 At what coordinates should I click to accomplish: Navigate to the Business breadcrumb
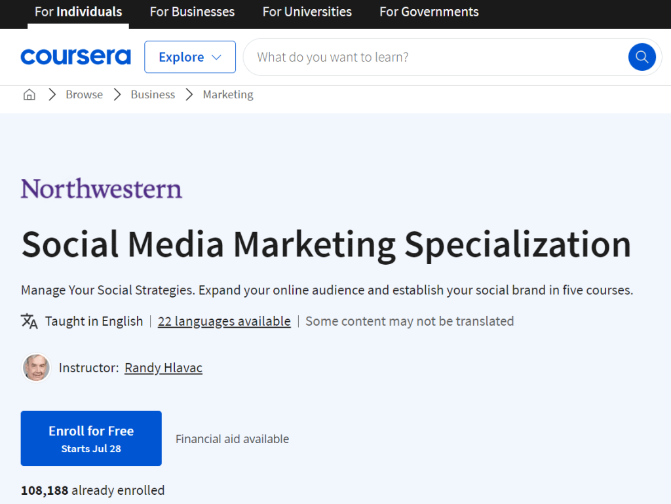click(x=153, y=95)
